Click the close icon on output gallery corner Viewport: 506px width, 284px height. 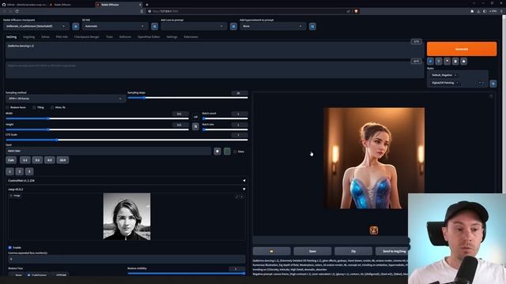point(491,96)
